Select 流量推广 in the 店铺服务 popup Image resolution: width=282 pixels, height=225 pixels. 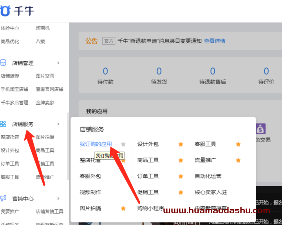pos(205,160)
